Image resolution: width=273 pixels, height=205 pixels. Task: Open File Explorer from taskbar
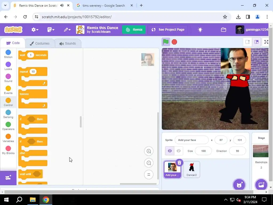click(x=33, y=200)
